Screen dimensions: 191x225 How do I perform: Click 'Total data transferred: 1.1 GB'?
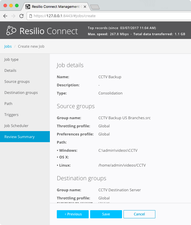coord(159,34)
